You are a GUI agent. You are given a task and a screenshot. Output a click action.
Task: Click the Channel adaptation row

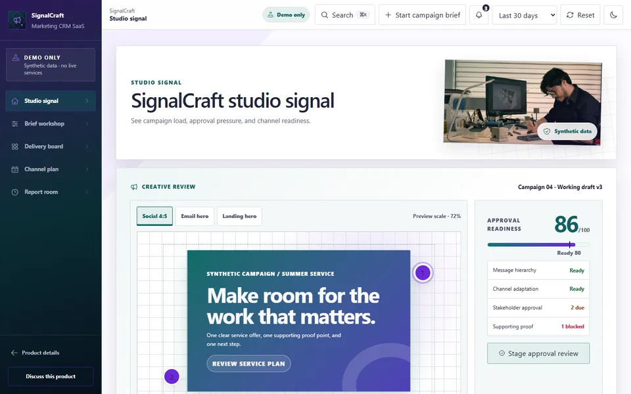point(538,289)
